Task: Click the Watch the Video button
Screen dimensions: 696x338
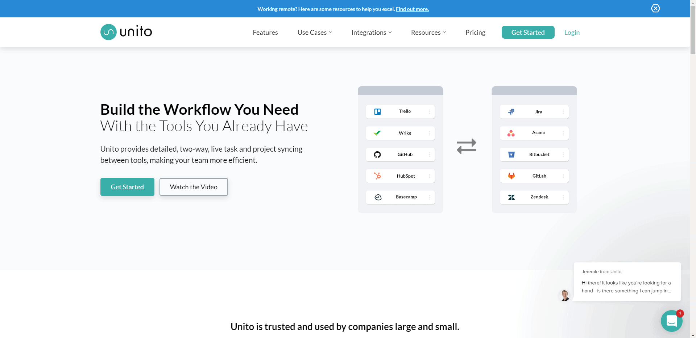Action: [x=194, y=187]
